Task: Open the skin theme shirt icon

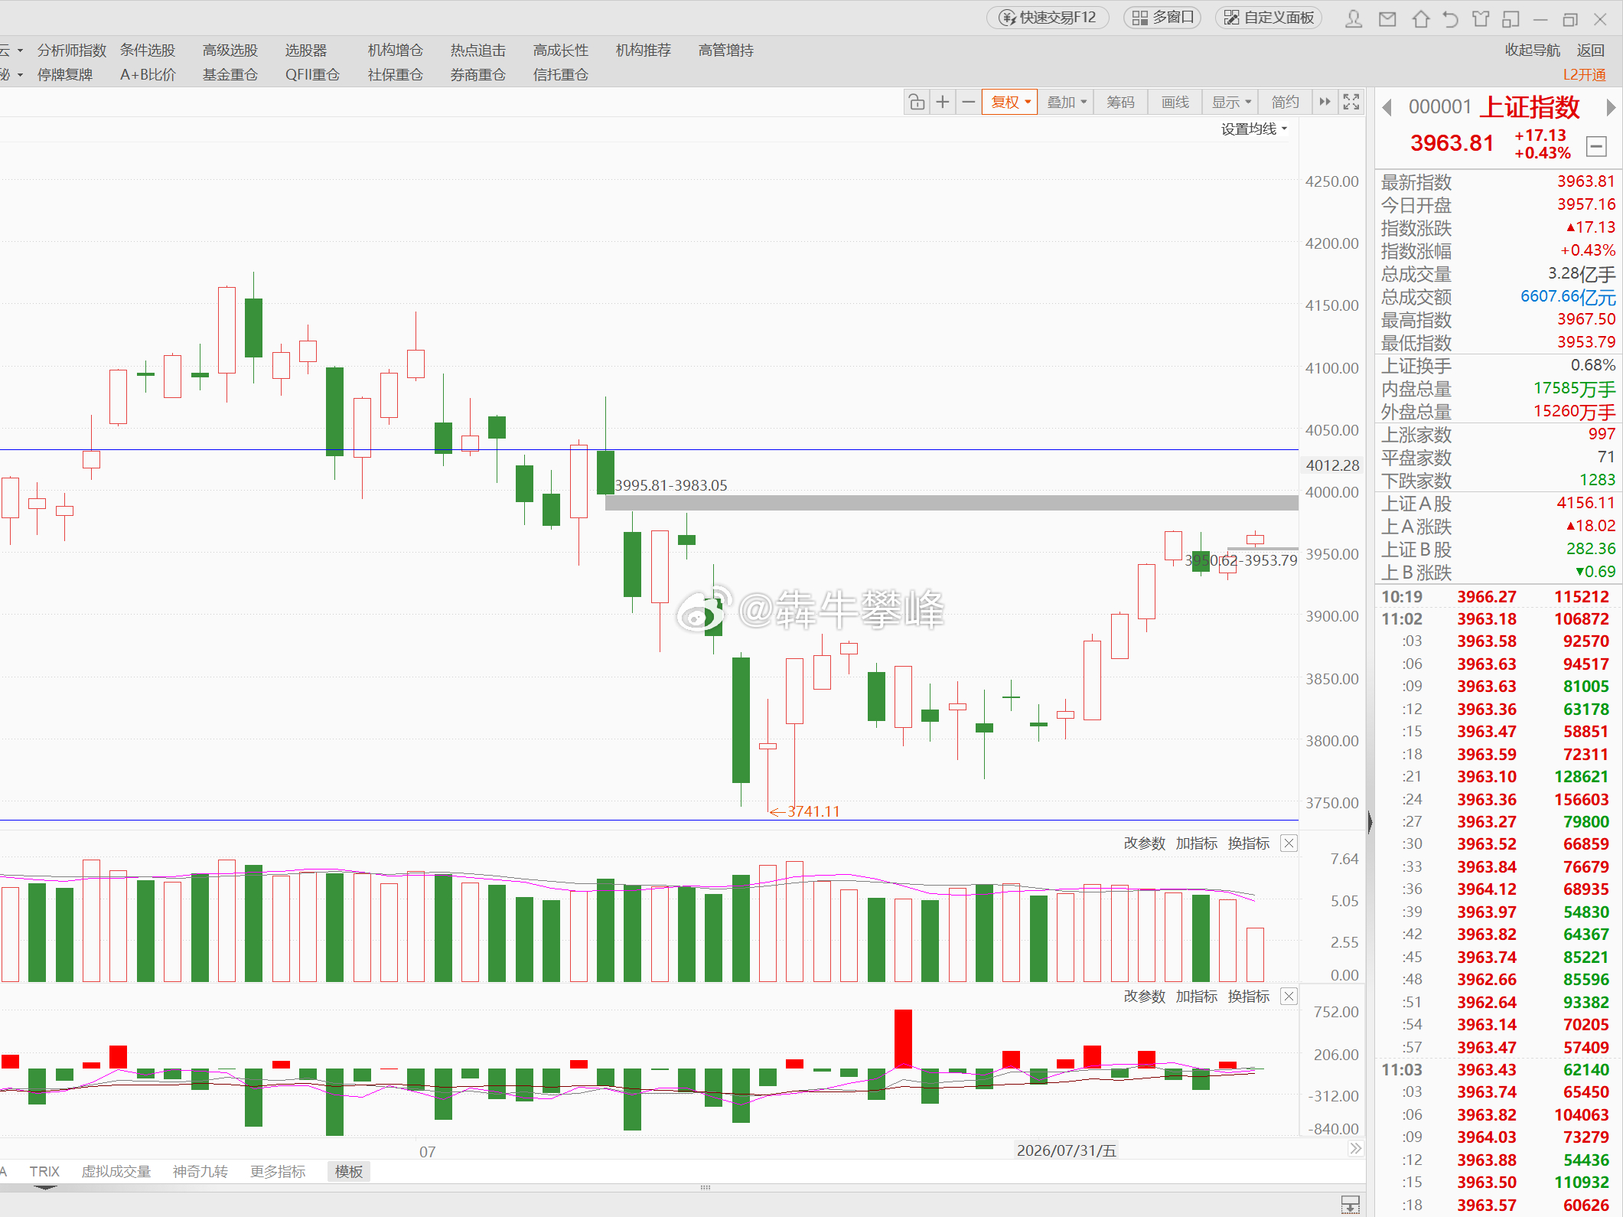Action: click(1481, 18)
